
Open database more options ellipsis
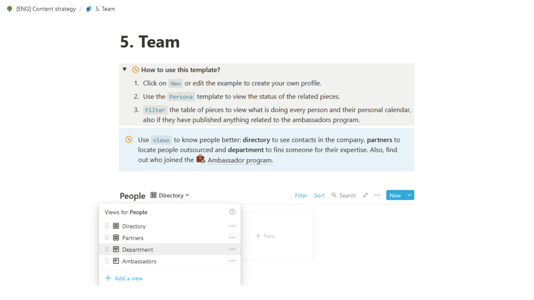[377, 195]
